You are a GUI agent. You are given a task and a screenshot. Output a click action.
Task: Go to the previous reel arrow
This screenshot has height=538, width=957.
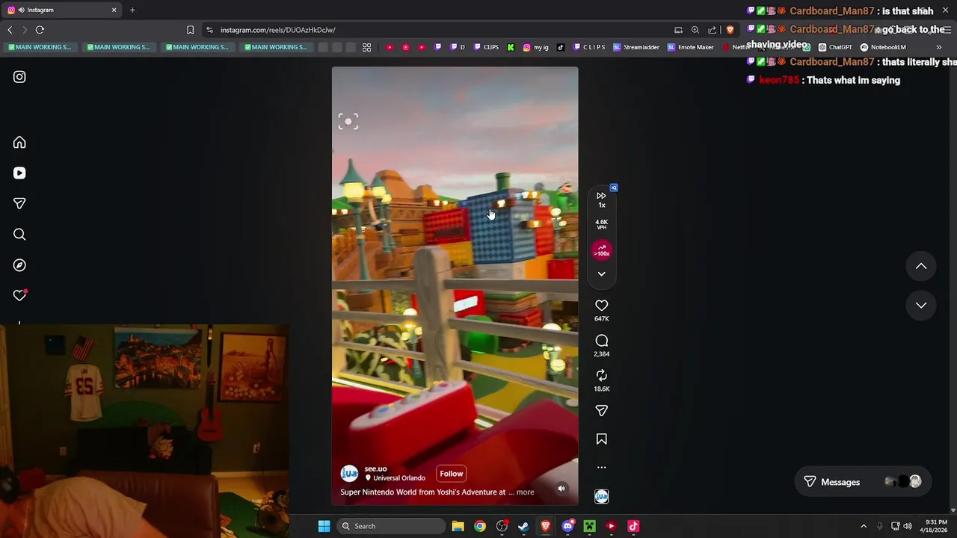click(921, 266)
